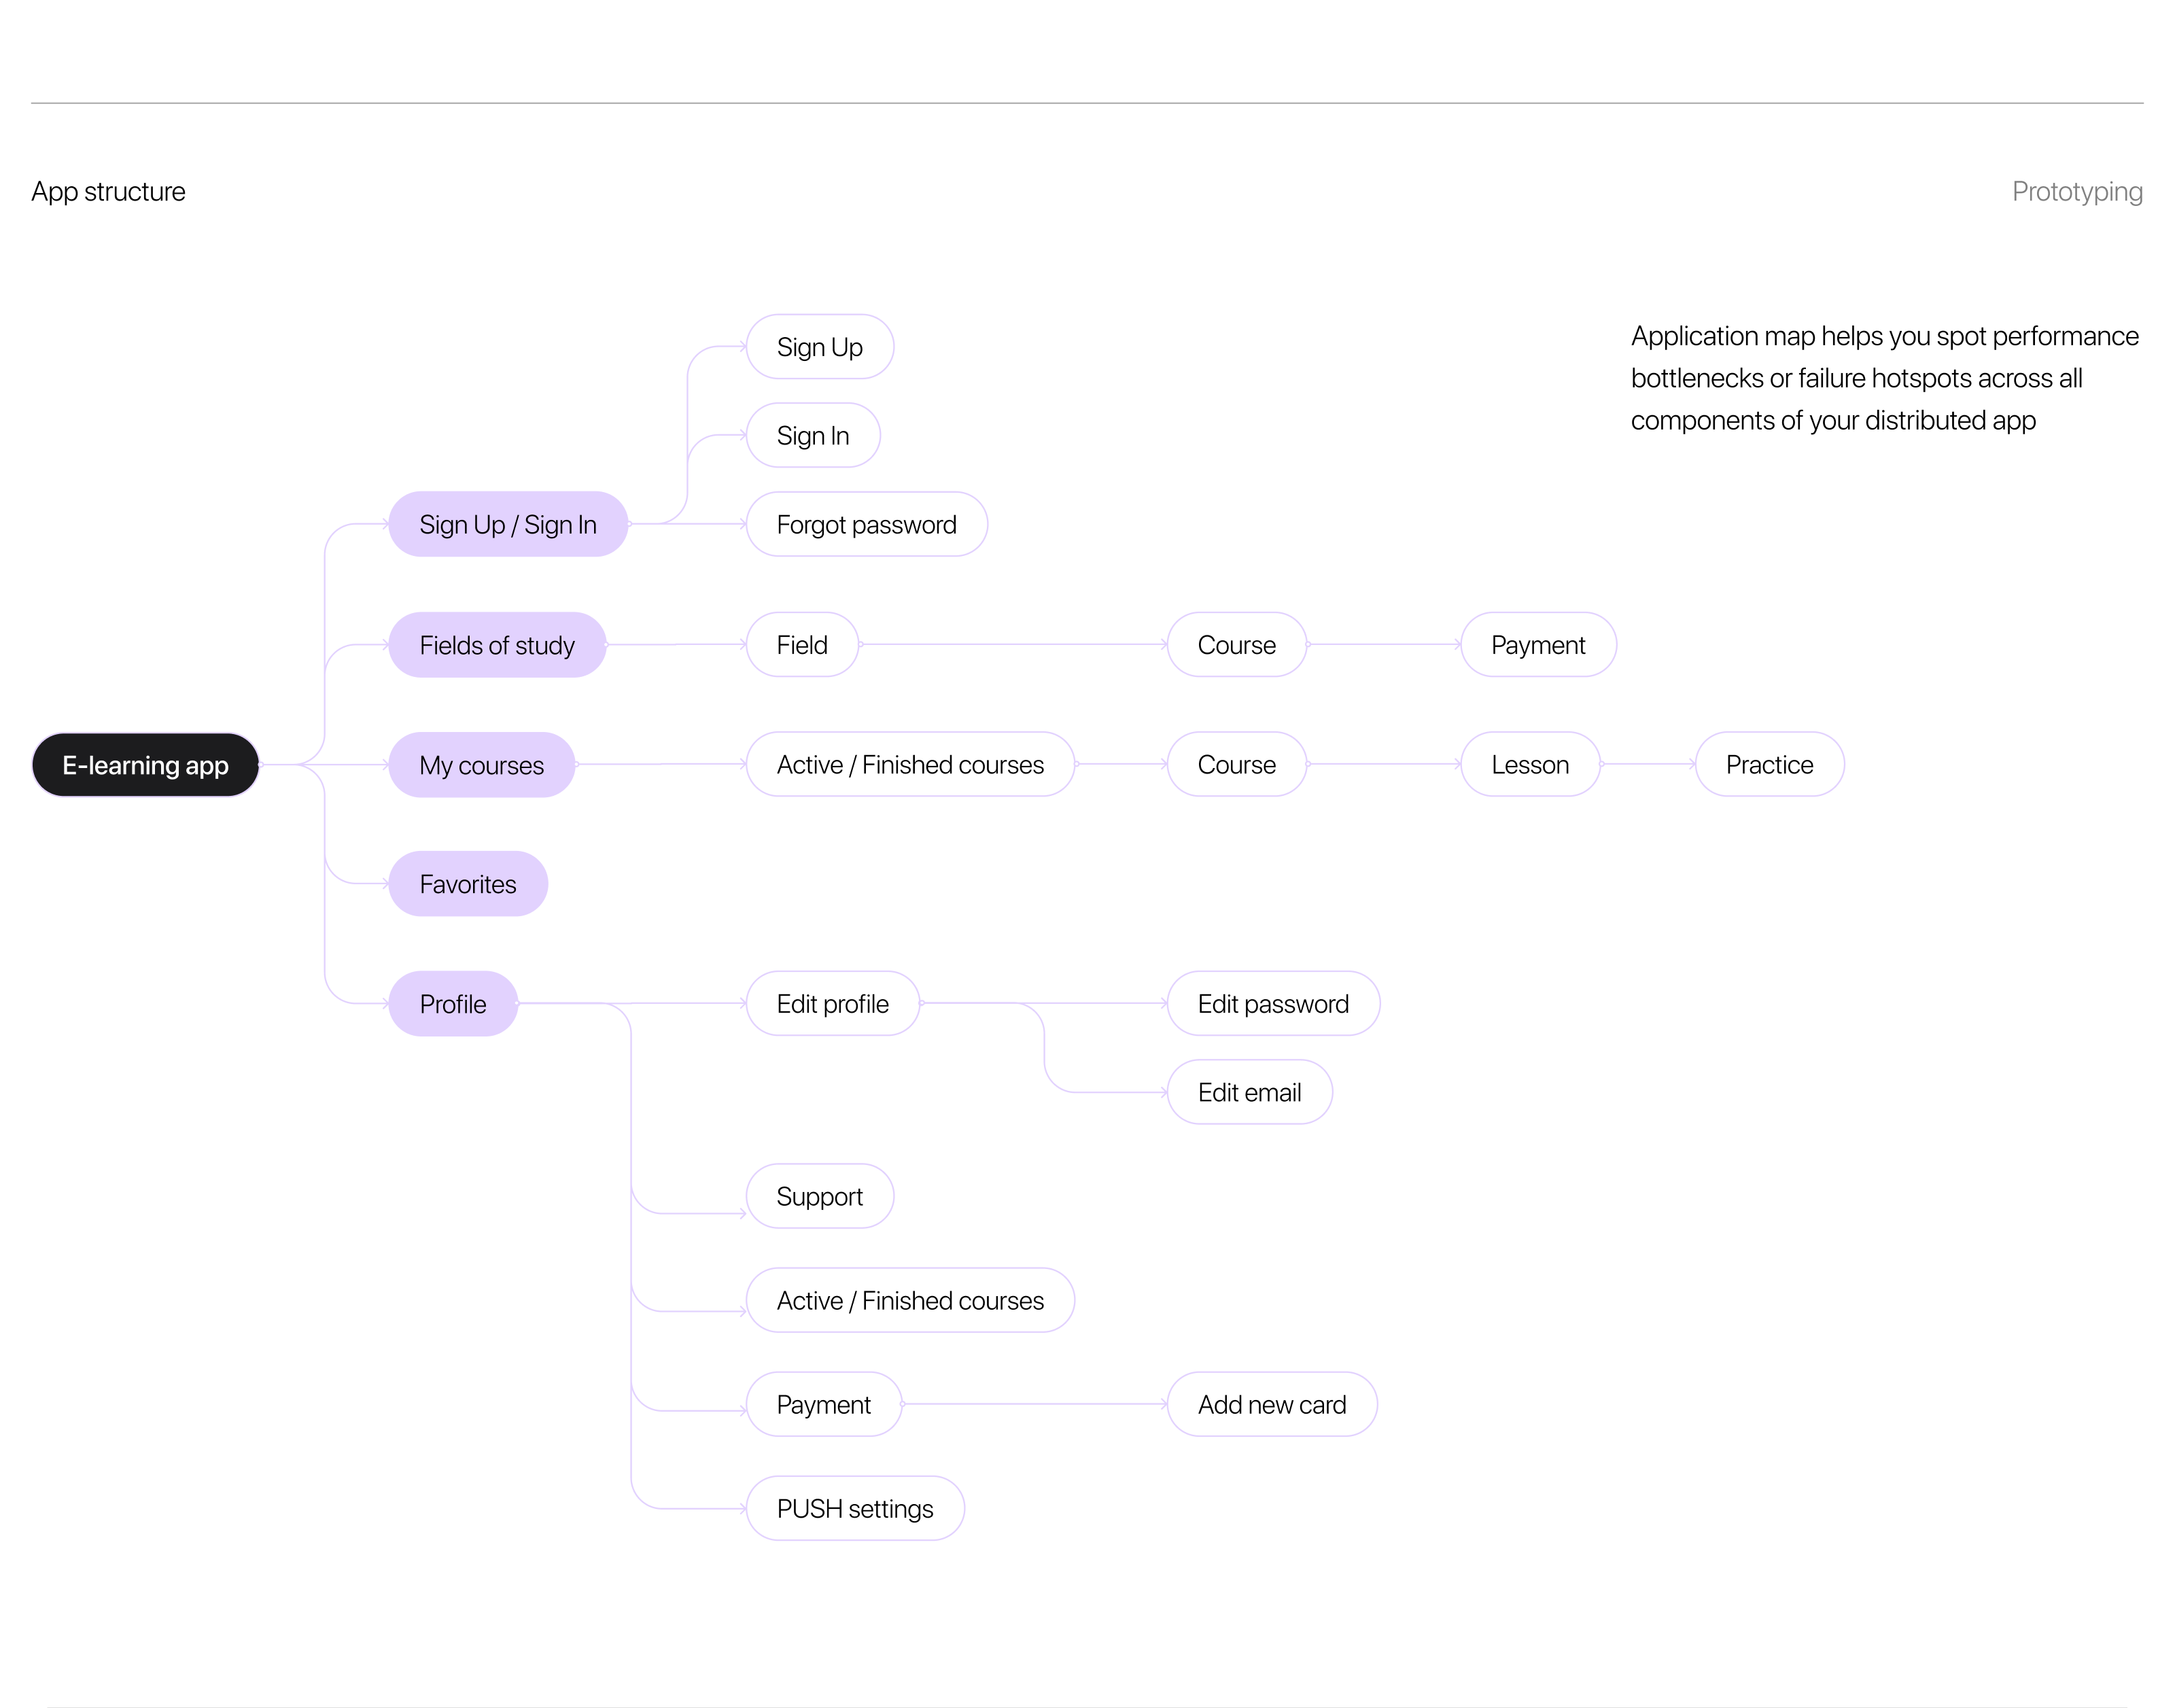Select the Sign Up / Sign In node
The height and width of the screenshot is (1708, 2175).
coord(507,524)
